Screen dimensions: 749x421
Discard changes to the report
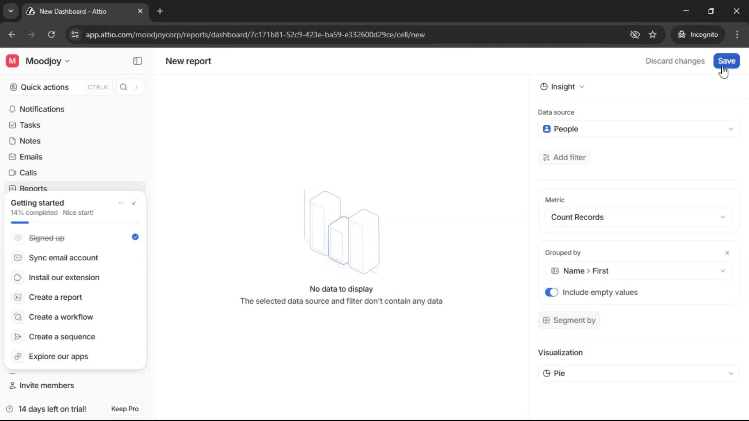675,61
